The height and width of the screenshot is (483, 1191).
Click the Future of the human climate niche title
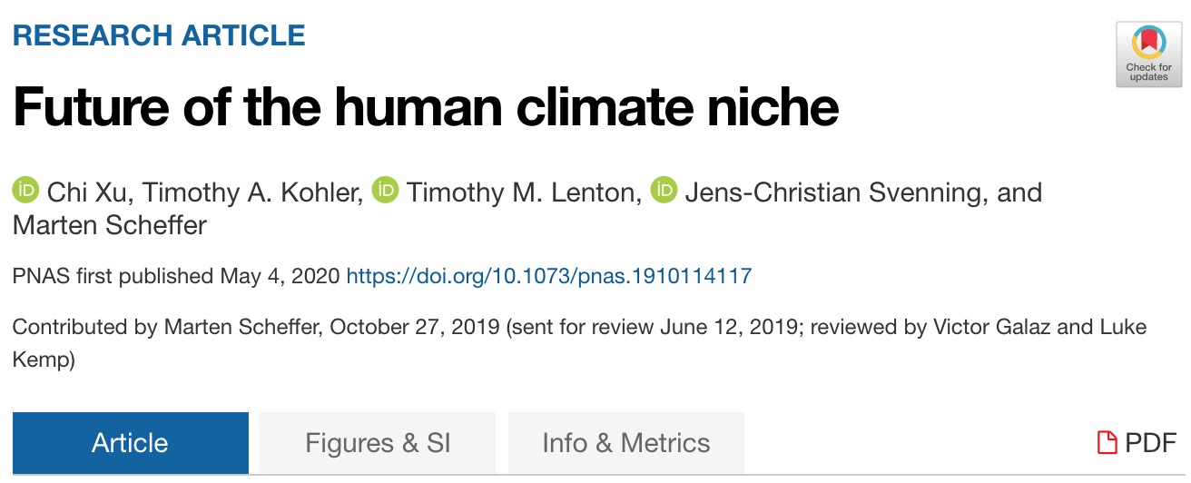click(x=426, y=108)
